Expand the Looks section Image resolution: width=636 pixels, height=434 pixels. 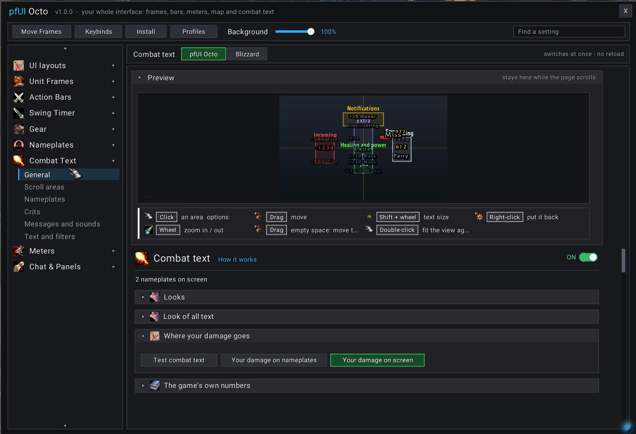(x=143, y=297)
